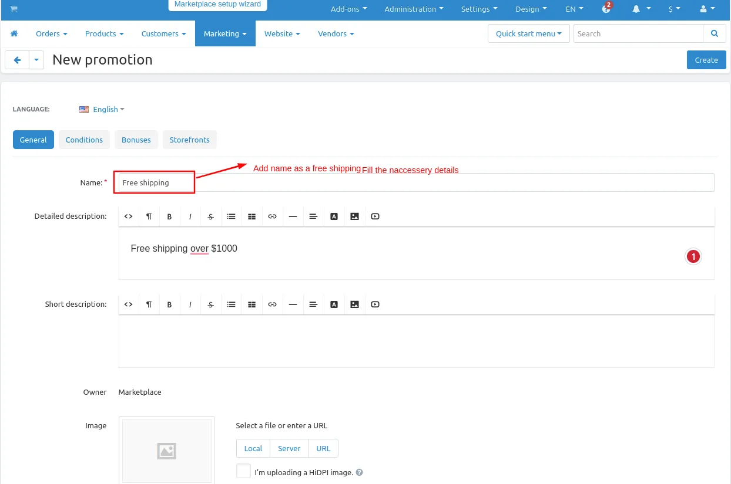Open dropdown arrow beside the back button

tap(36, 60)
